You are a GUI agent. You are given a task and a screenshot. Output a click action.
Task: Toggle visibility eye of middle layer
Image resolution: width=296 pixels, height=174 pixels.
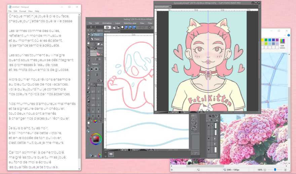pyautogui.click(x=209, y=138)
